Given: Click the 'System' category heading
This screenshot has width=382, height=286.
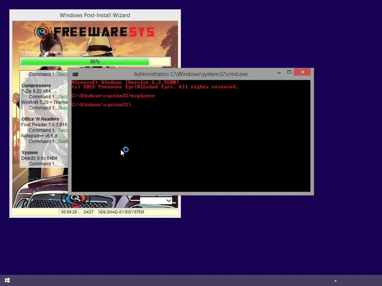Looking at the screenshot, I should coord(29,153).
